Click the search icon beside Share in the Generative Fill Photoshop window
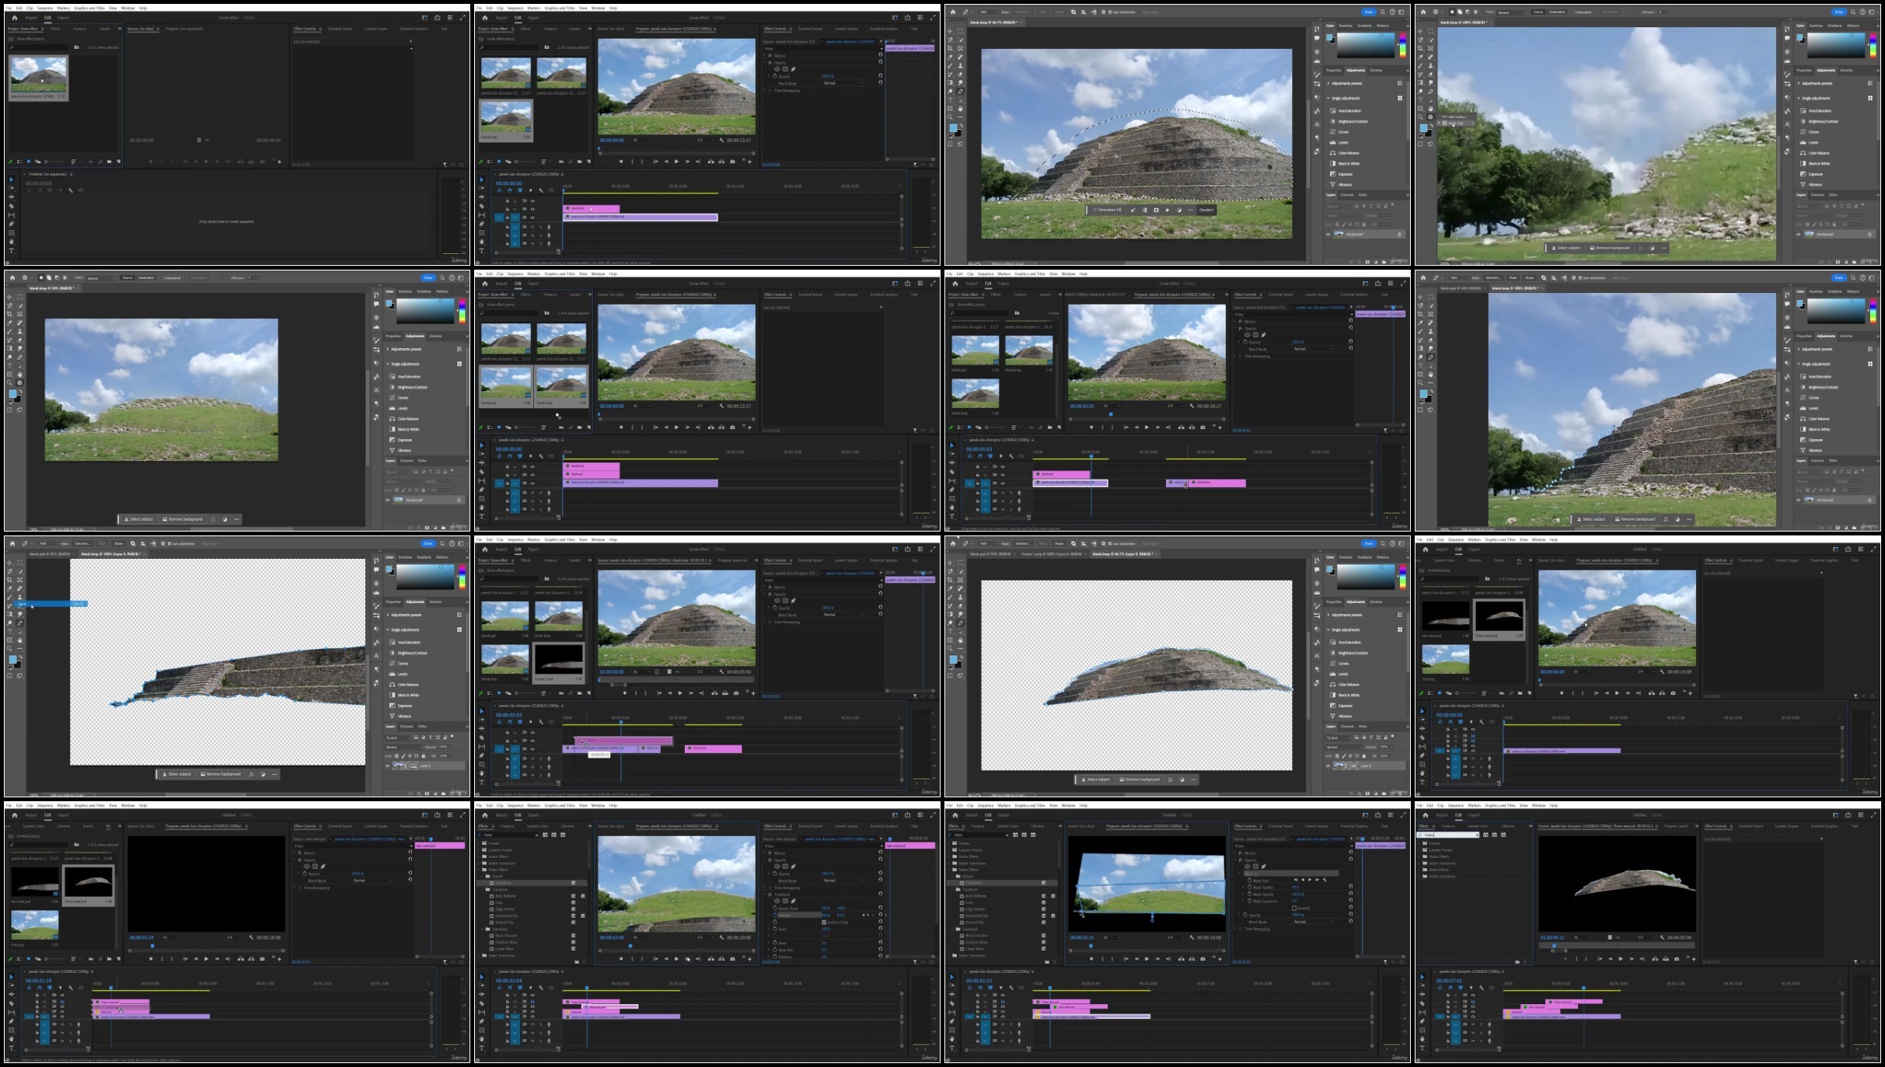 1383,12
